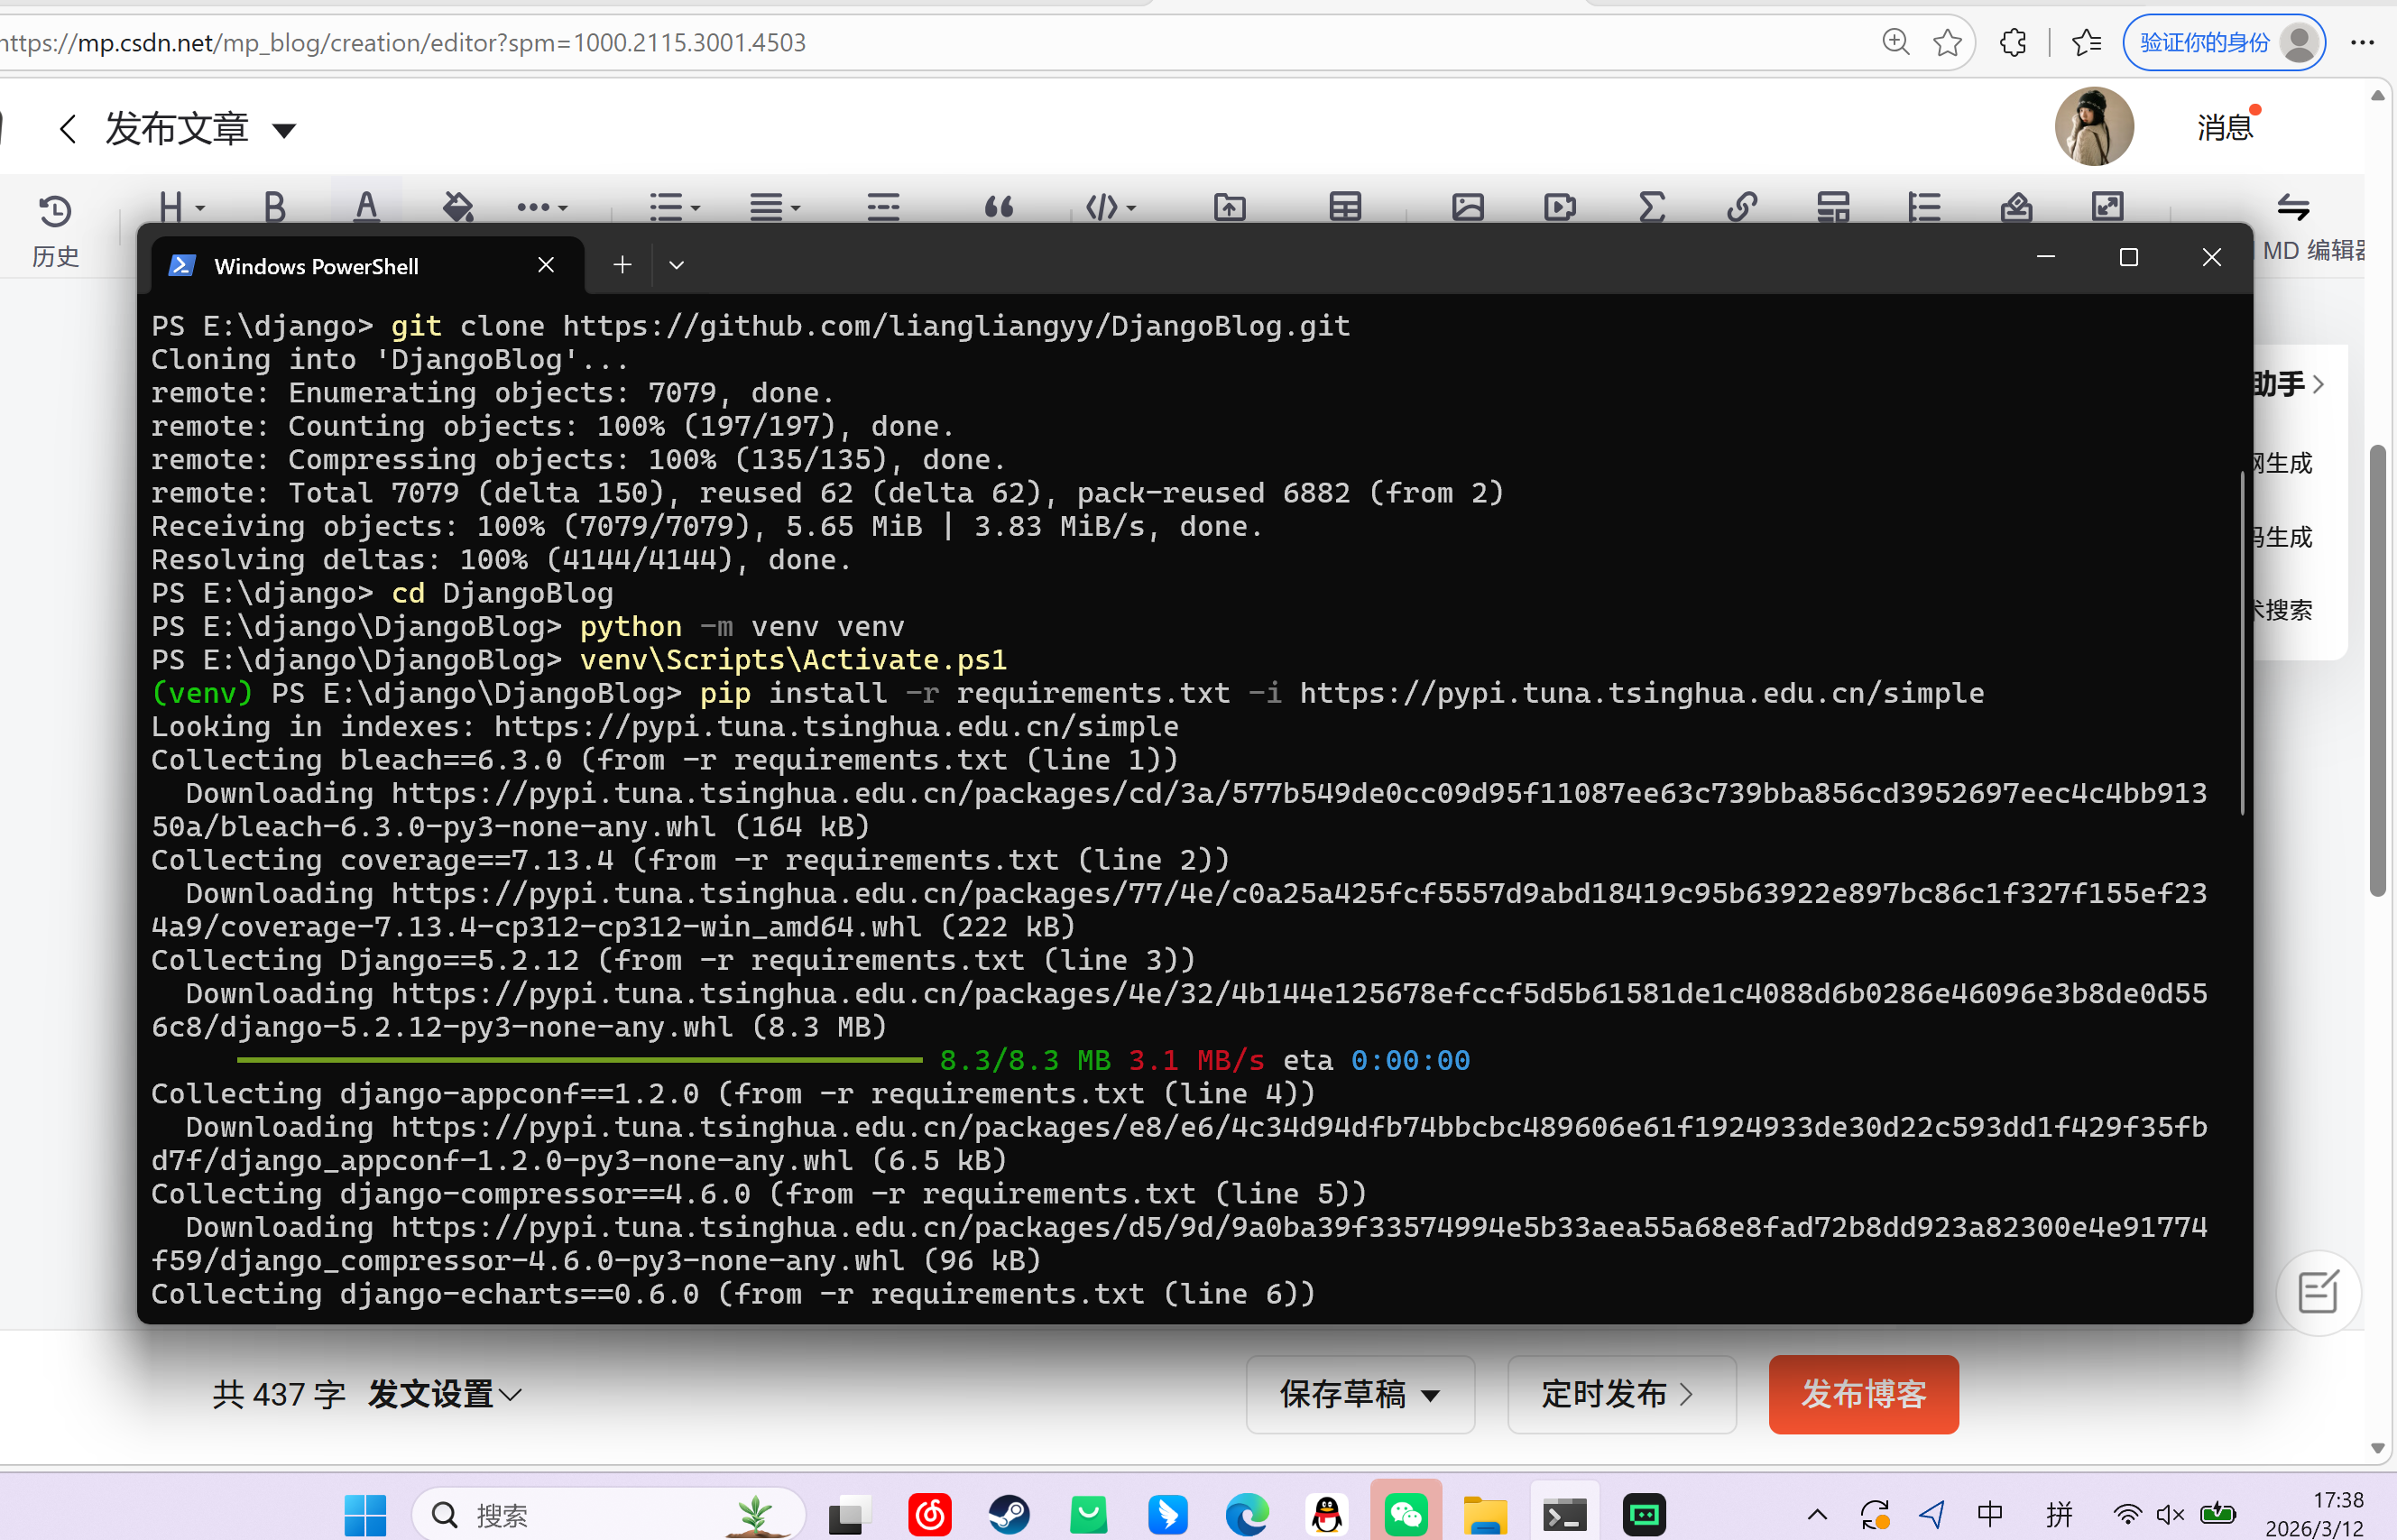Open the browser settings and more menu

[2362, 42]
